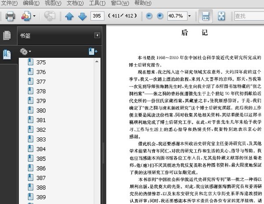
Task: Click the page number field showing 395
Action: (x=97, y=16)
